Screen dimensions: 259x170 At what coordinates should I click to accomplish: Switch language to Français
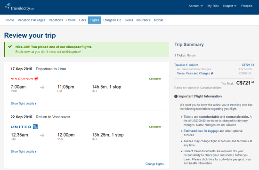pyautogui.click(x=247, y=6)
